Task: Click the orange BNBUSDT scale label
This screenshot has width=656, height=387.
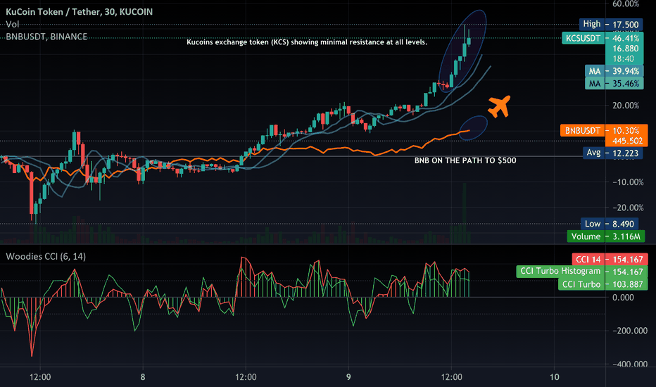Action: (582, 131)
